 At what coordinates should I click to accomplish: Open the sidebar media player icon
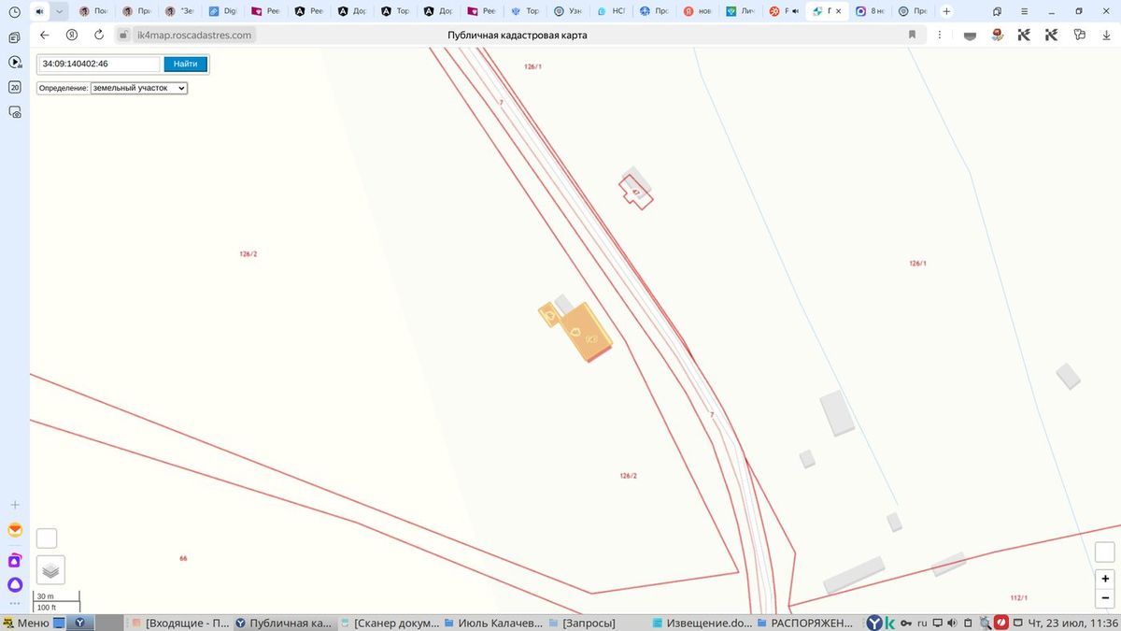(x=14, y=63)
